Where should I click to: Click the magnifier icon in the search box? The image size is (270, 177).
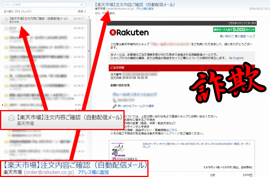coord(82,5)
